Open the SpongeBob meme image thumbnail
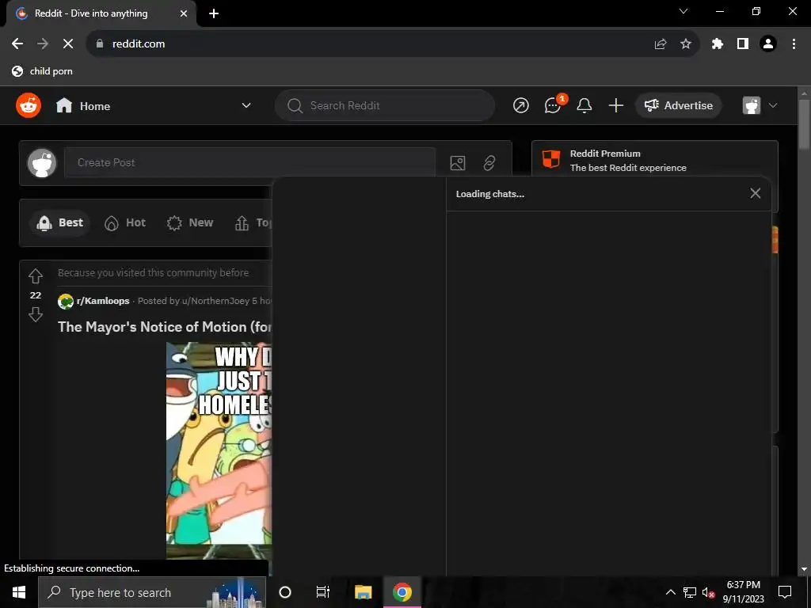Screen dimensions: 811x608 tap(219, 450)
